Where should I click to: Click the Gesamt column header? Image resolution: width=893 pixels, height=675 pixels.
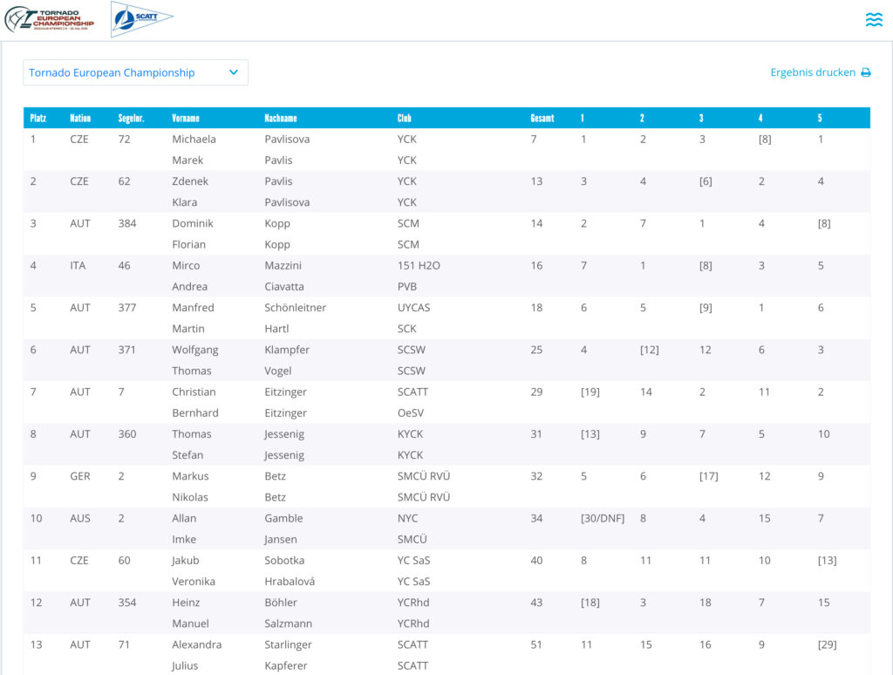point(542,118)
